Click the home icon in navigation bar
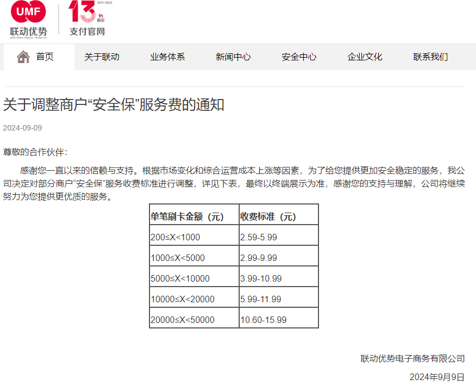This screenshot has height=392, width=476. (x=23, y=57)
